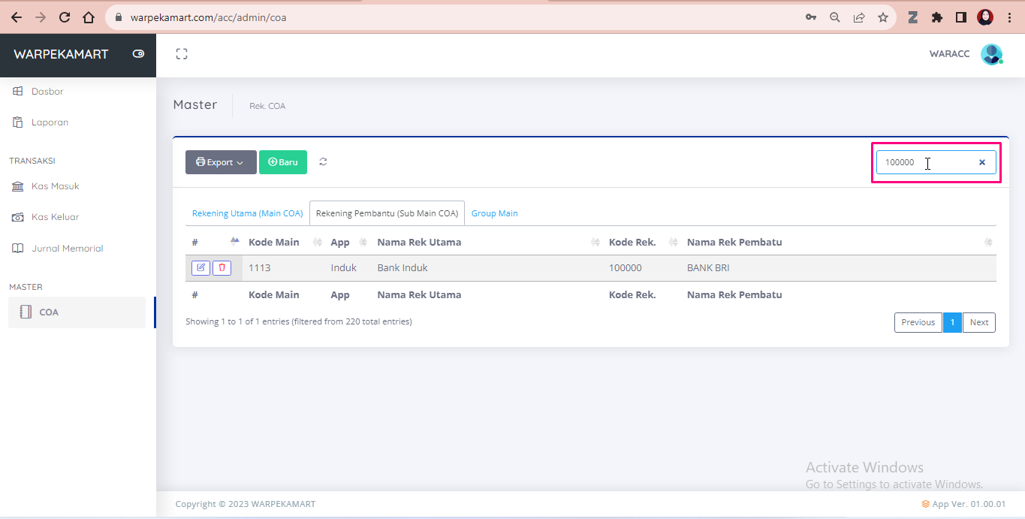The image size is (1025, 519).
Task: Clear the search with the X icon
Action: pos(981,162)
